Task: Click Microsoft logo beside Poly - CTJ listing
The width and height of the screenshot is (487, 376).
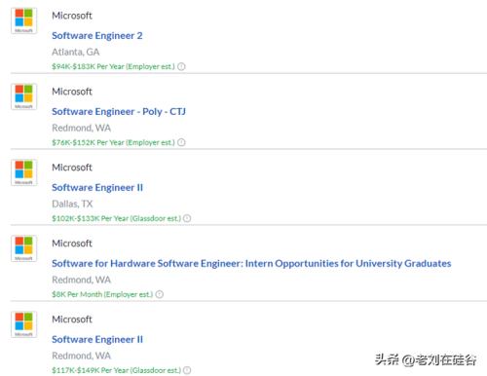Action: pyautogui.click(x=23, y=96)
